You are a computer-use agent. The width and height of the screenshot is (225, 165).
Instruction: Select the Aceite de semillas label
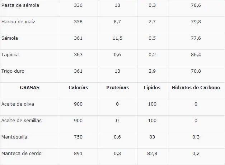pos(22,121)
